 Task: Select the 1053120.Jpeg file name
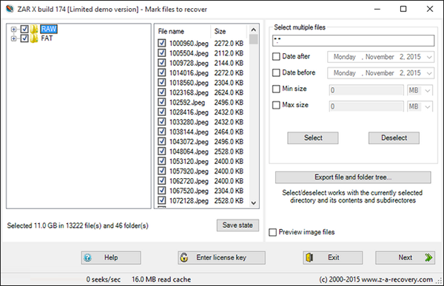(x=189, y=161)
